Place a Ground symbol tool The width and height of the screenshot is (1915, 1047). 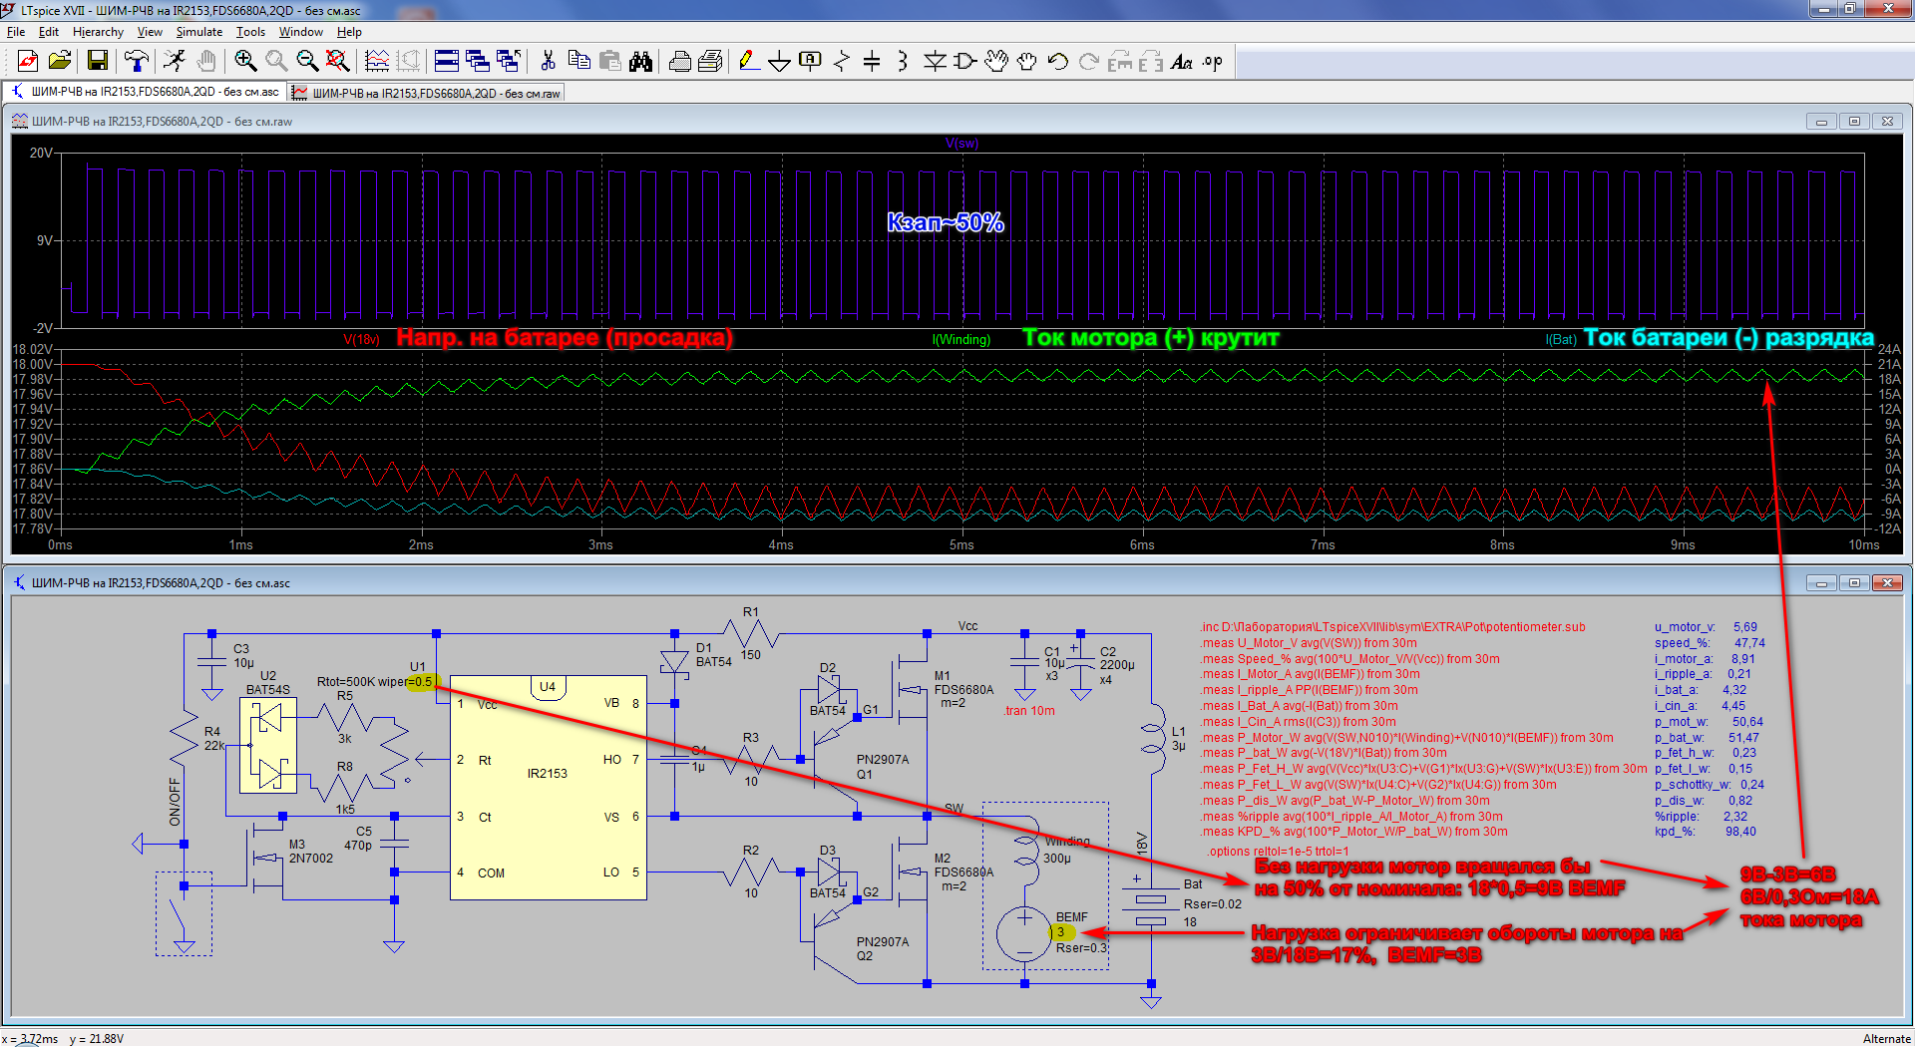pyautogui.click(x=779, y=62)
